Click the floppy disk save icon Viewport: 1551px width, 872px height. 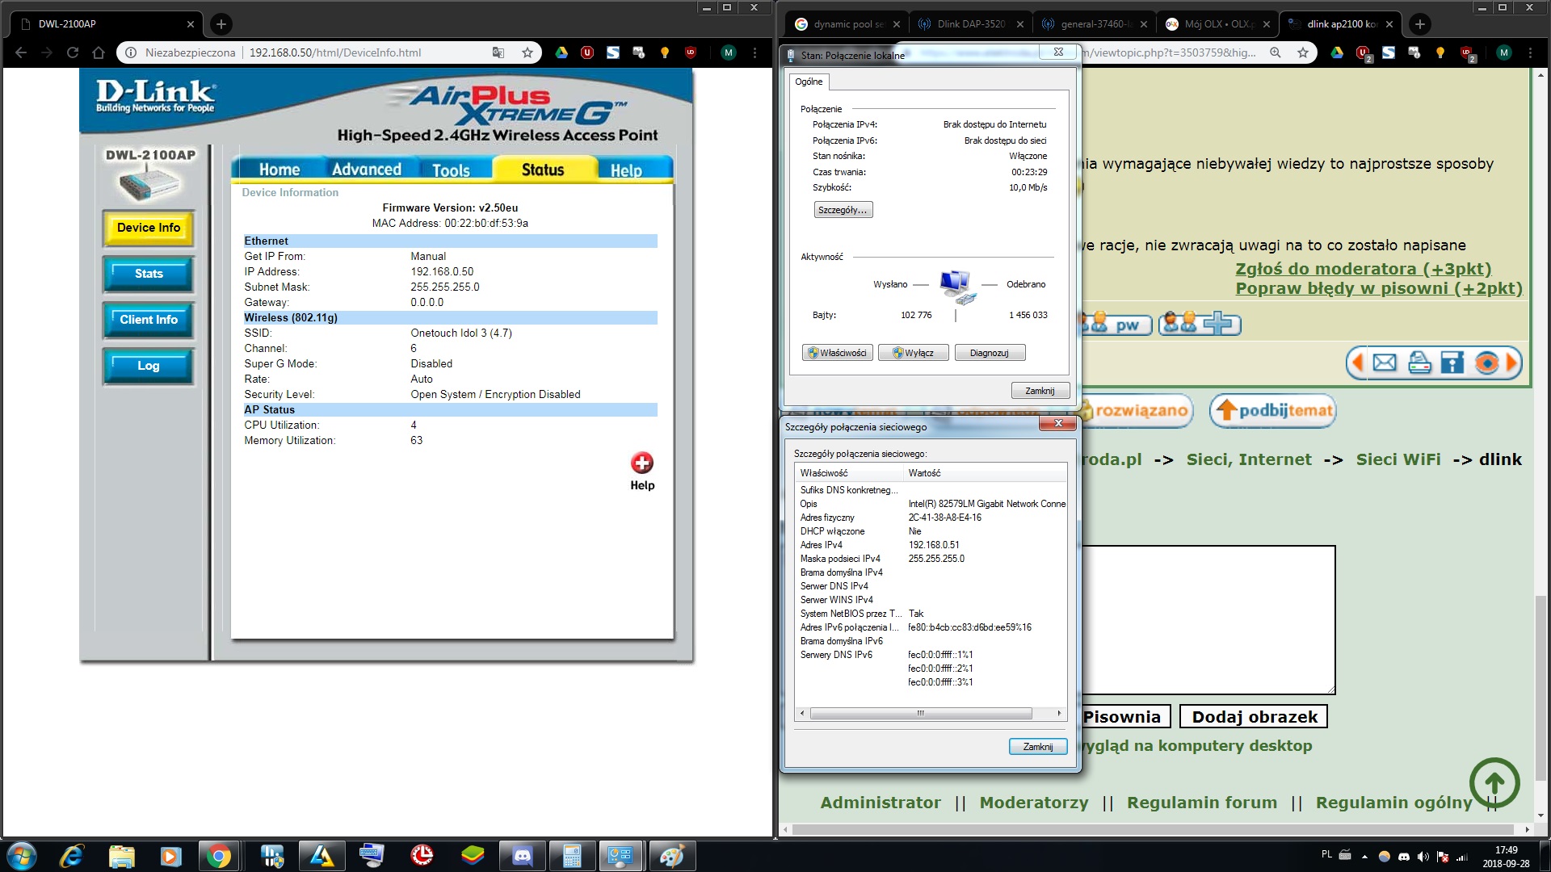[1452, 363]
